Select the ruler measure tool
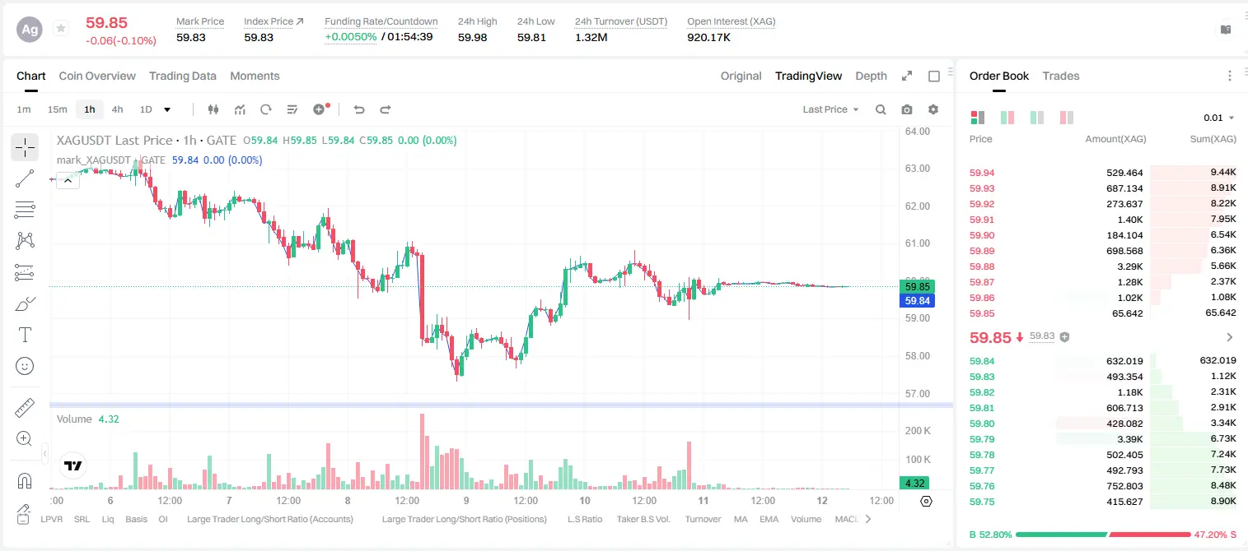The image size is (1248, 551). pos(25,408)
